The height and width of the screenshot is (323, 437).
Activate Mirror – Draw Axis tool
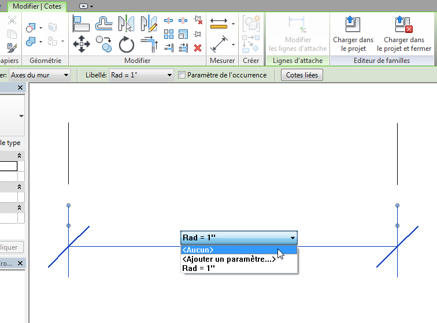click(x=149, y=24)
